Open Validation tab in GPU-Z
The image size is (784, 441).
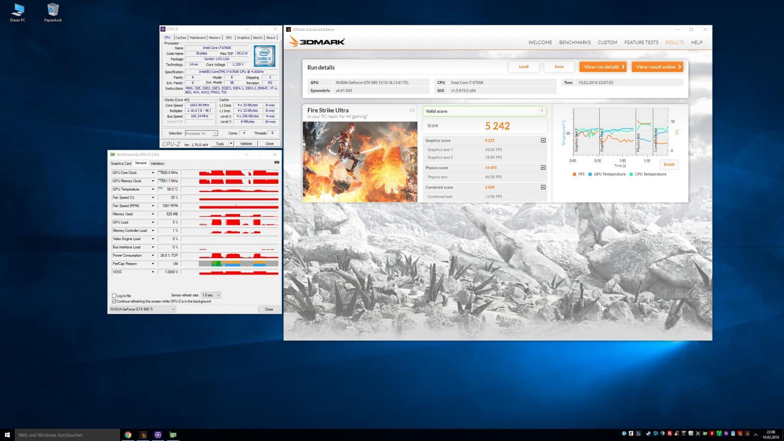[x=157, y=163]
